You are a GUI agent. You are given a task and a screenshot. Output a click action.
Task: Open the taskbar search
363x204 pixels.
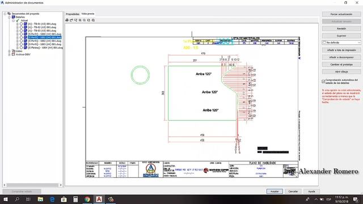17,199
